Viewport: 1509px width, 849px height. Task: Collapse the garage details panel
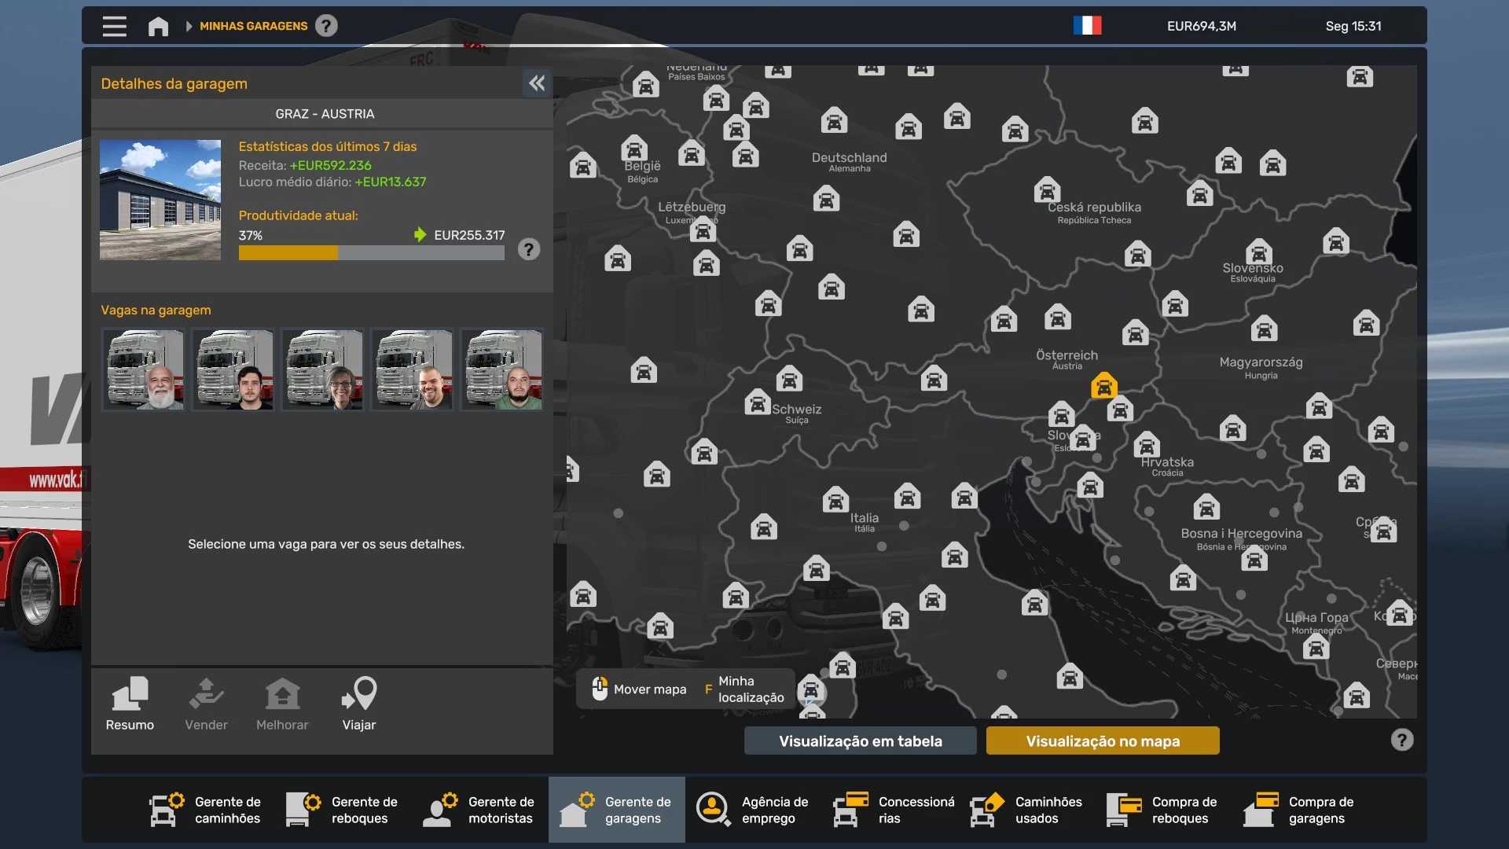[x=537, y=83]
